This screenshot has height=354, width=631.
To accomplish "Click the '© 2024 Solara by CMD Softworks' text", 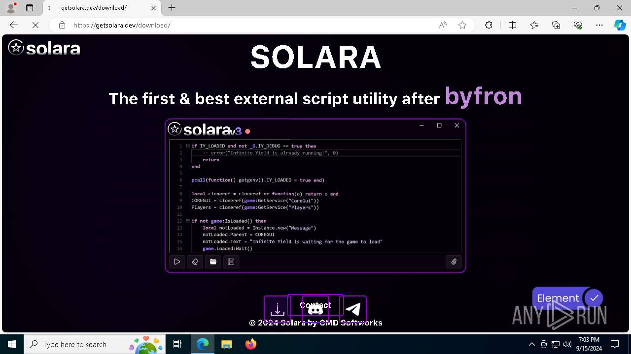I will pos(315,323).
